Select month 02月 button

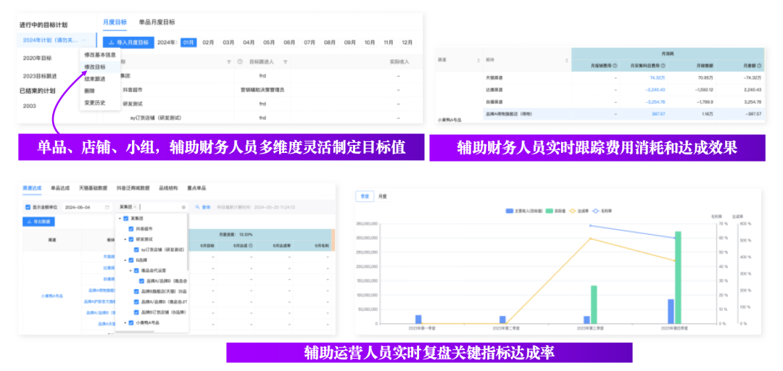(x=208, y=43)
